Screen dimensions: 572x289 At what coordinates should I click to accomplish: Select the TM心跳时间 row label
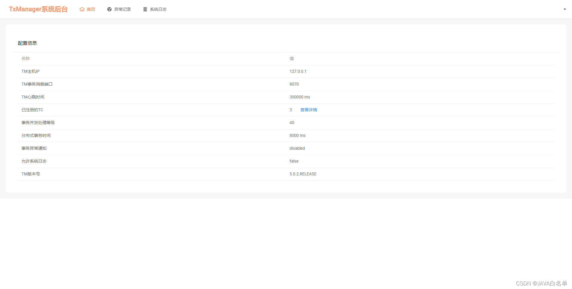(33, 97)
